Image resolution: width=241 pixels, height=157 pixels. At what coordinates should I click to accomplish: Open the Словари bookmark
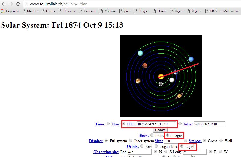click(x=87, y=11)
